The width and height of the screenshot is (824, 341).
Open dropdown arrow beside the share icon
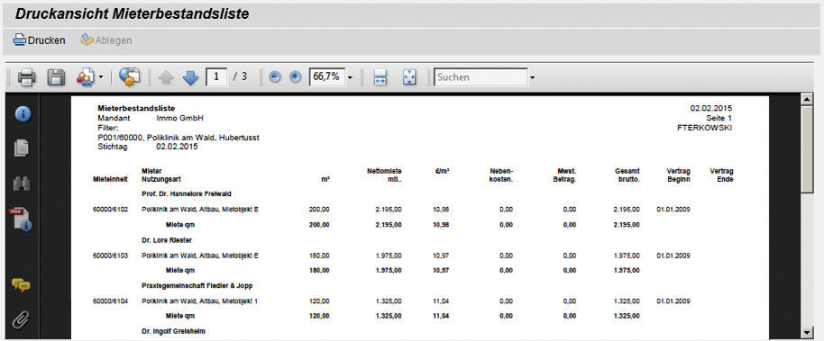(x=101, y=78)
